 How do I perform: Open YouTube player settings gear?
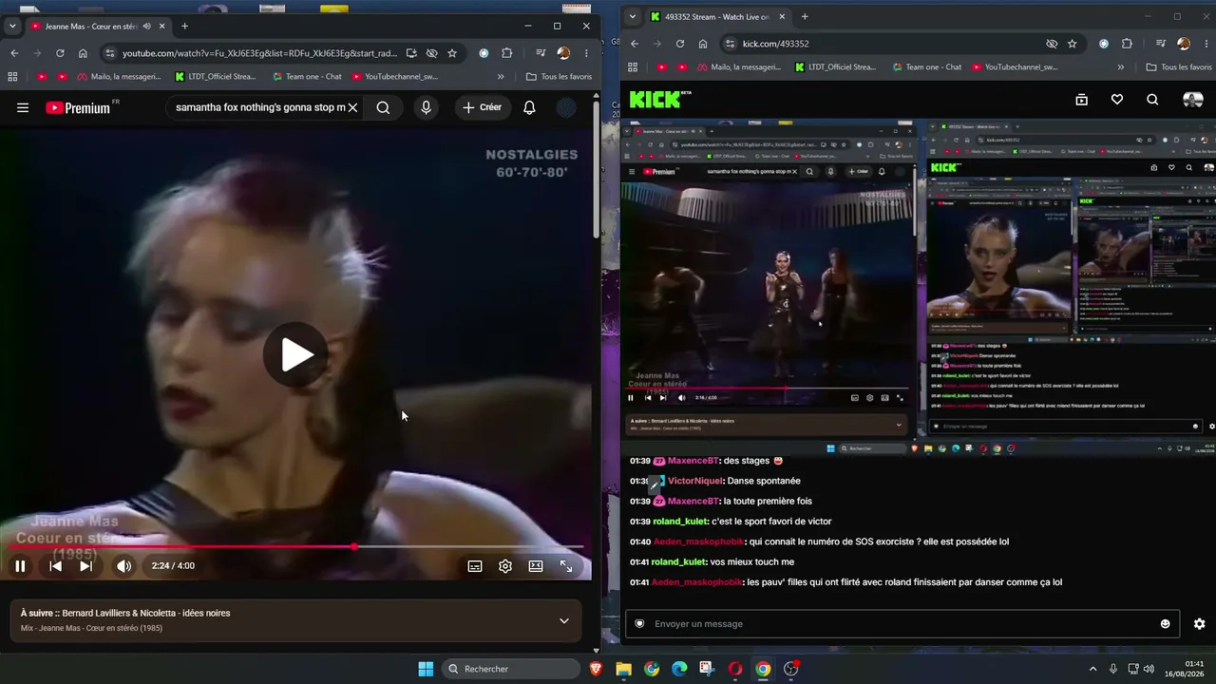[505, 566]
